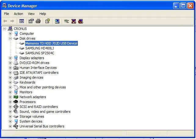Open the File menu
The width and height of the screenshot is (196, 139).
pyautogui.click(x=6, y=14)
